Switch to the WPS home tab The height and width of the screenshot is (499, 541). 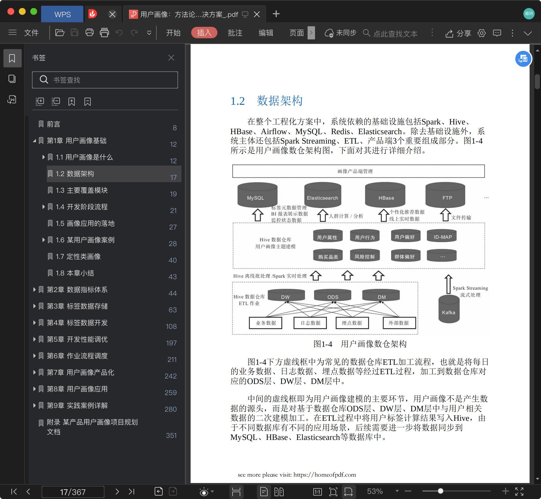[x=62, y=14]
